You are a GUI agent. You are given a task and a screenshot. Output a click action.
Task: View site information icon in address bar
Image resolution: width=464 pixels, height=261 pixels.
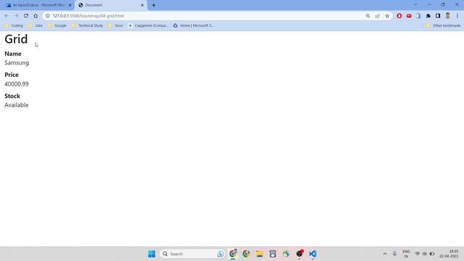coord(47,16)
